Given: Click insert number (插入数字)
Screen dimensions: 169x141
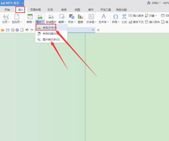Looking at the screenshot, I should click(x=136, y=16).
